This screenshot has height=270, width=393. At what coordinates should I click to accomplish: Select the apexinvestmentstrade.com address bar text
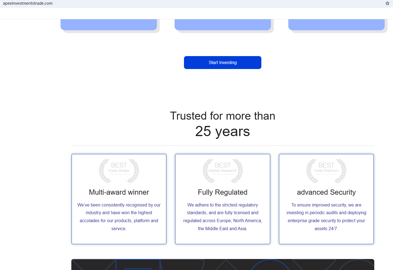[28, 3]
